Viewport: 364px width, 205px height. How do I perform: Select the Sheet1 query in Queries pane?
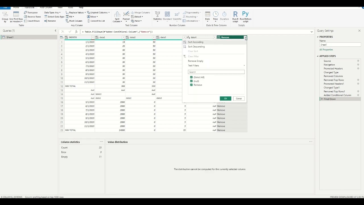(29, 37)
